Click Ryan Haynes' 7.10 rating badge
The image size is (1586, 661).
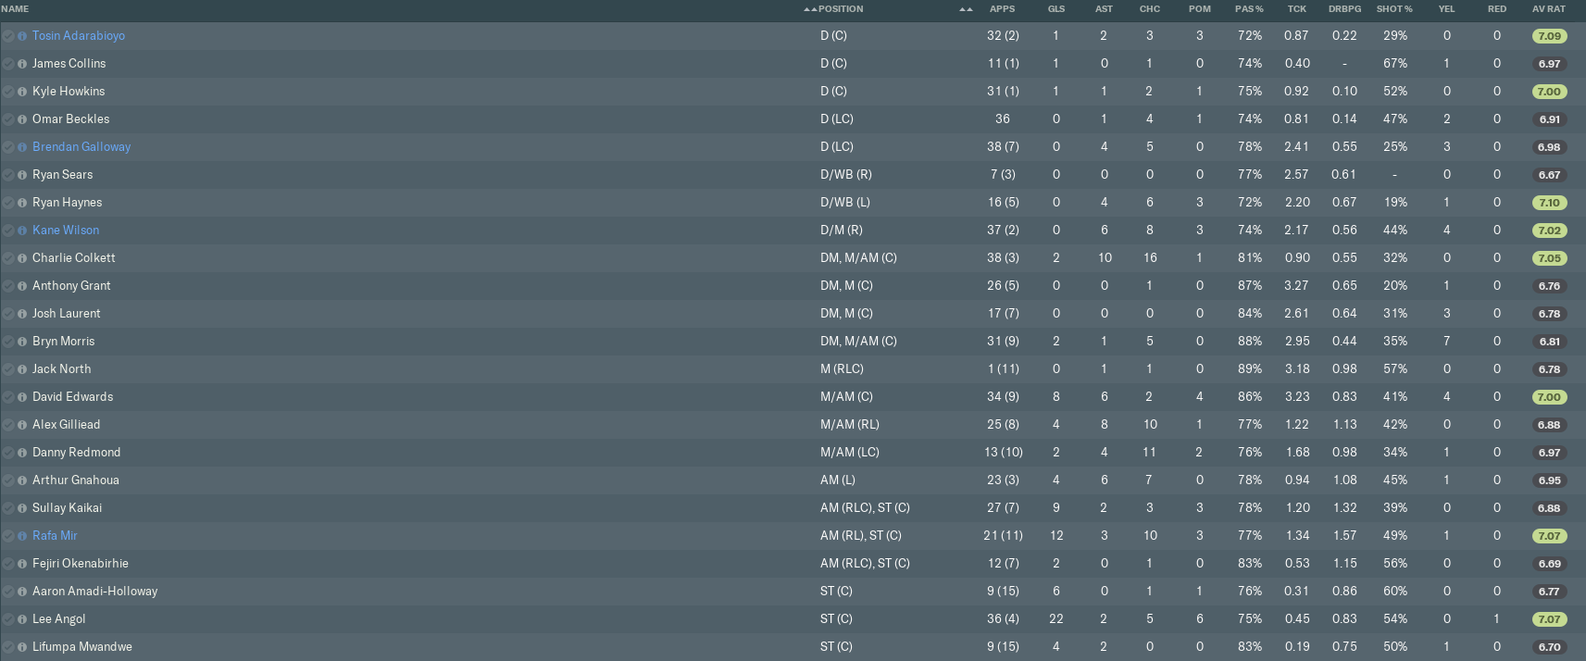1549,203
